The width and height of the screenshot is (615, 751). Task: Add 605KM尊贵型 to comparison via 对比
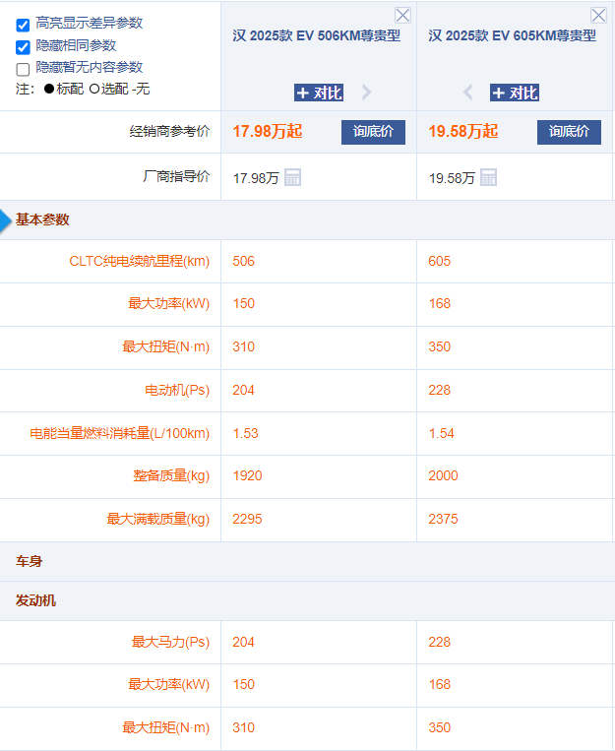click(x=515, y=93)
